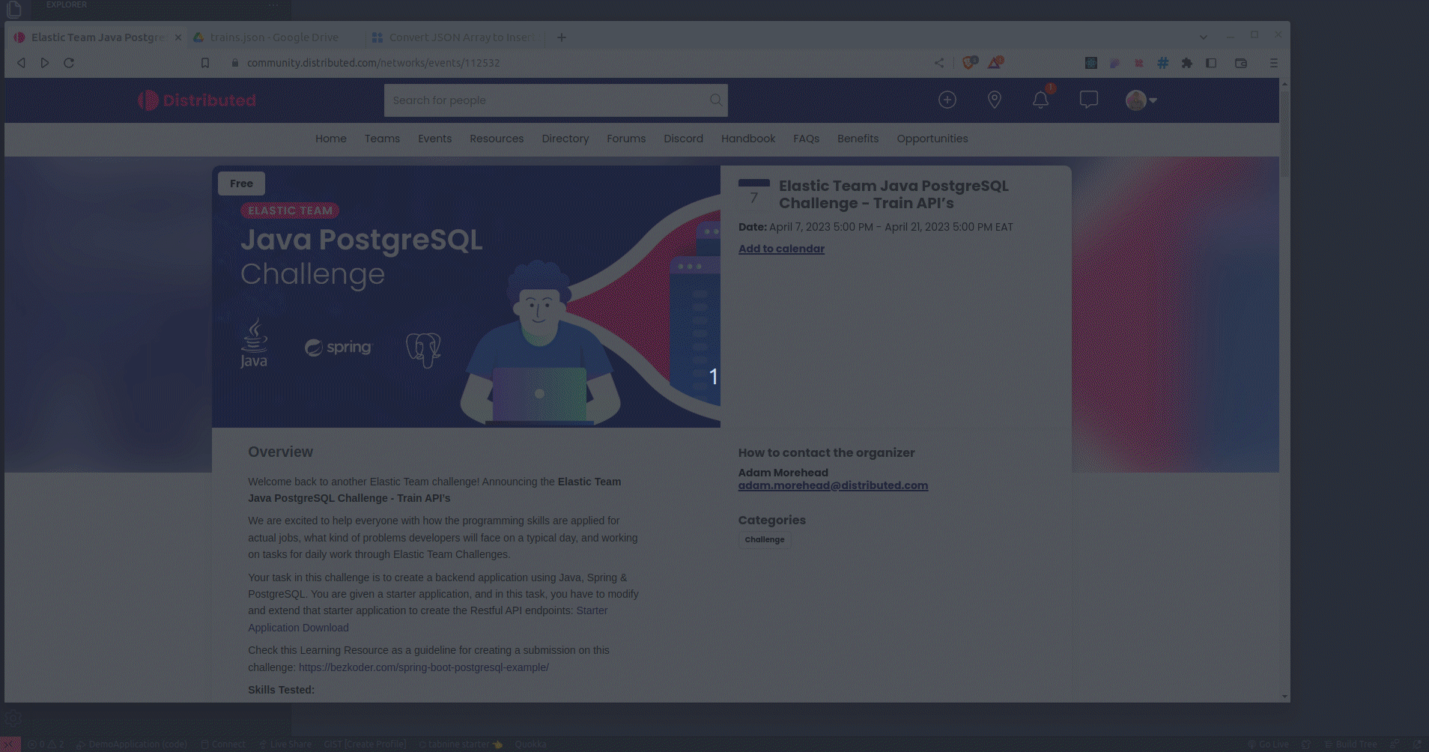Open the location pin icon in header

point(995,100)
